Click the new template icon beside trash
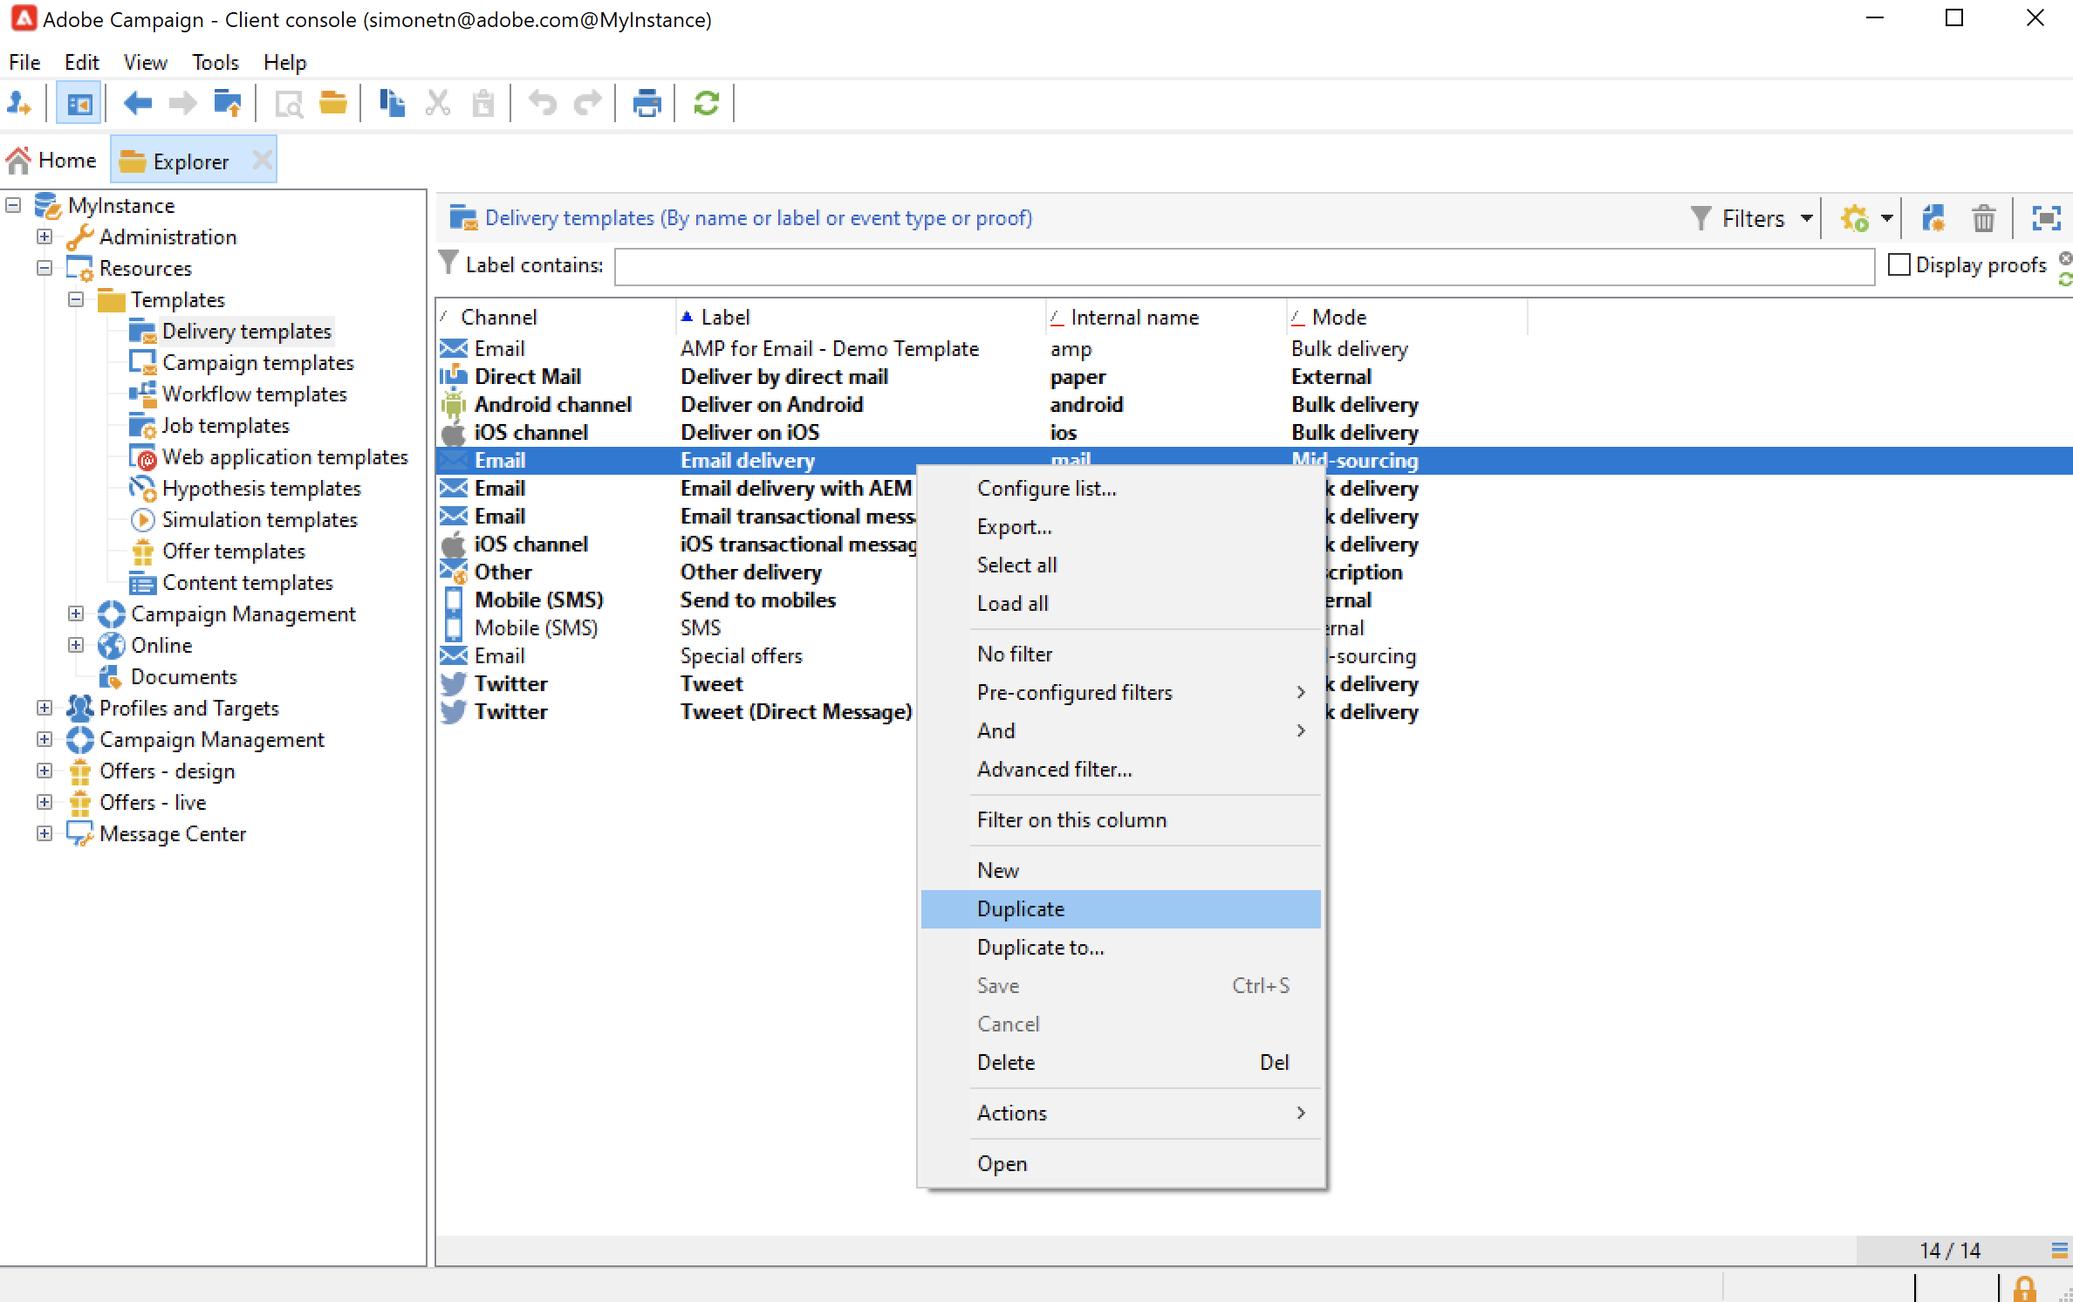 pyautogui.click(x=1933, y=218)
